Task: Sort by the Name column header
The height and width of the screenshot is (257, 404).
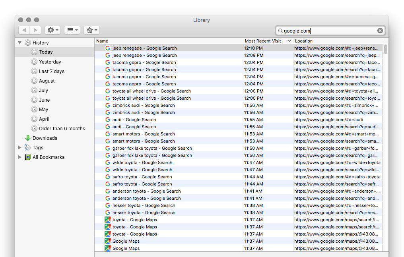Action: pos(169,41)
